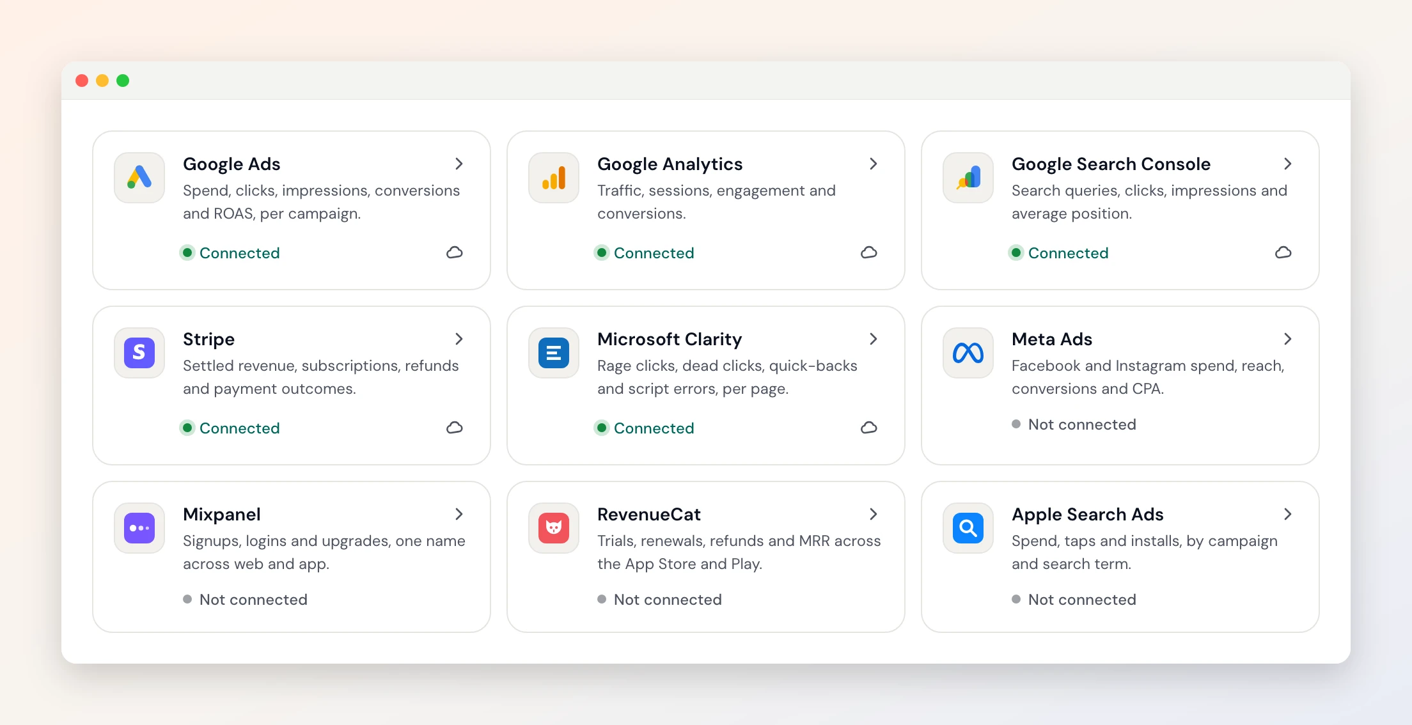The height and width of the screenshot is (725, 1412).
Task: Close the window with red button
Action: click(82, 81)
